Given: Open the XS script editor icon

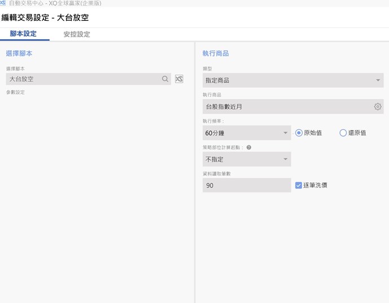Looking at the screenshot, I should [179, 79].
